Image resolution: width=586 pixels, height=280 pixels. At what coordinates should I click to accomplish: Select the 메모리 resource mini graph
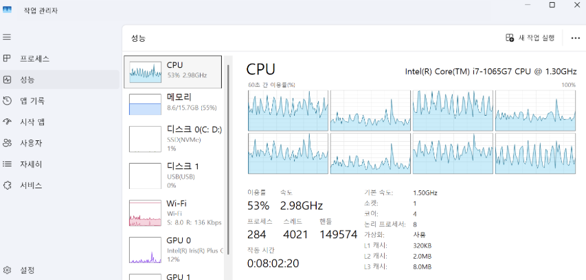145,104
